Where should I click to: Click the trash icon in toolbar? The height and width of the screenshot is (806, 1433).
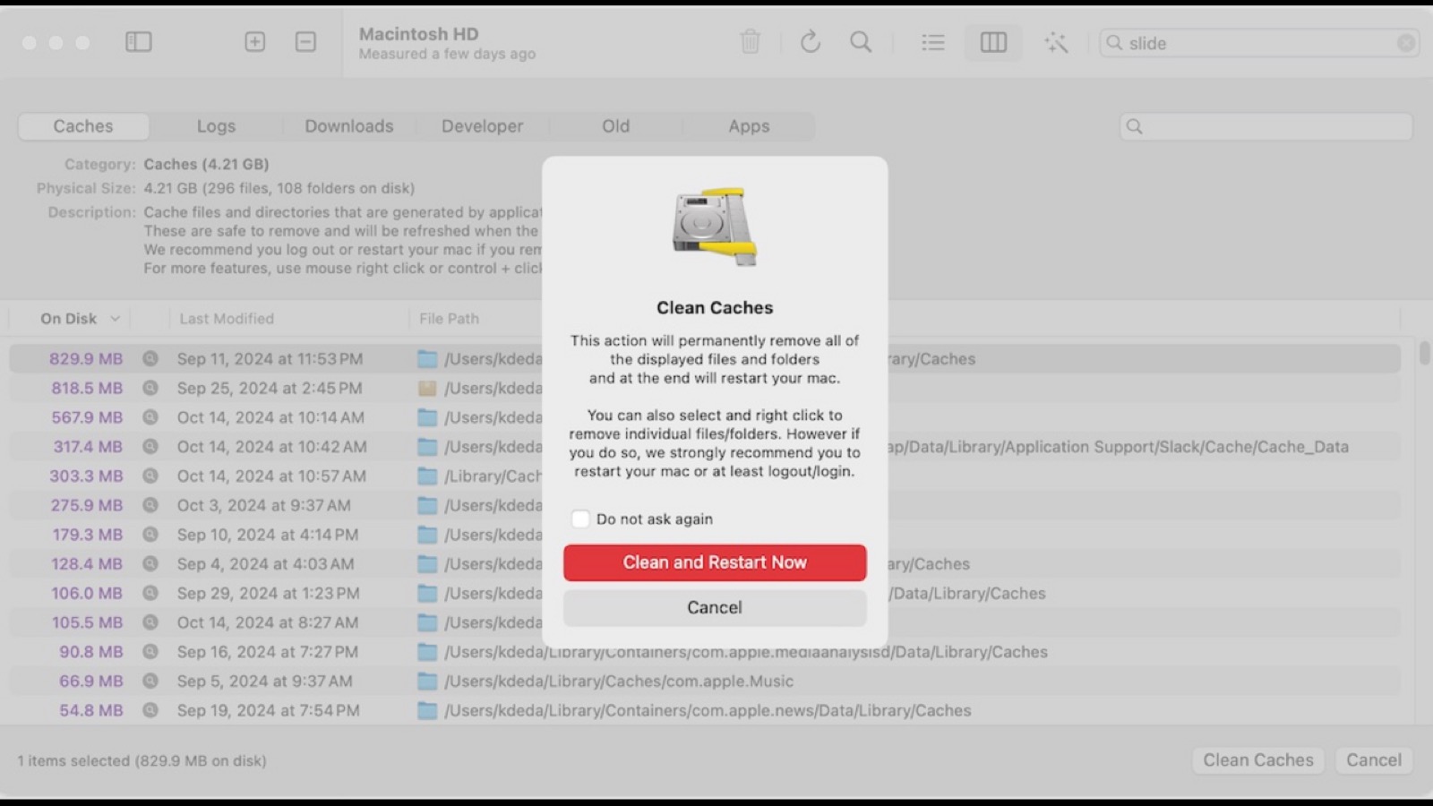point(751,42)
